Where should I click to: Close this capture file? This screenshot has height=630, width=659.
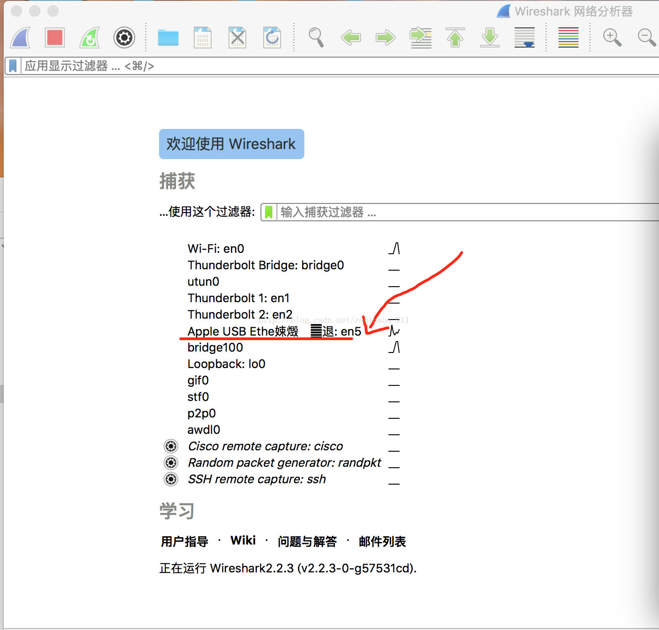pyautogui.click(x=237, y=37)
